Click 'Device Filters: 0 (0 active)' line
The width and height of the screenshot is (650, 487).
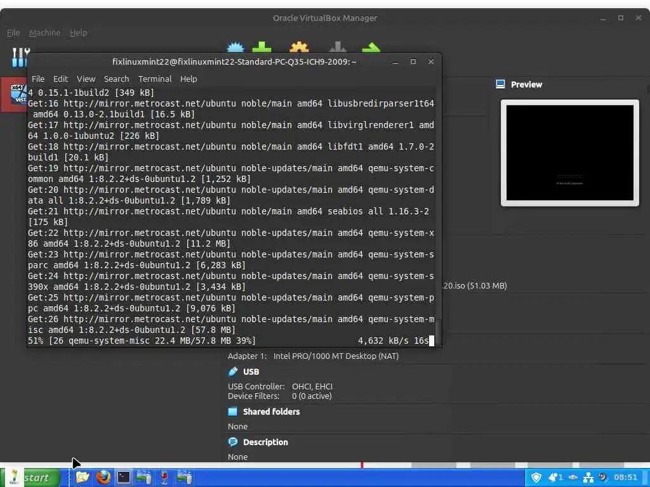[280, 396]
